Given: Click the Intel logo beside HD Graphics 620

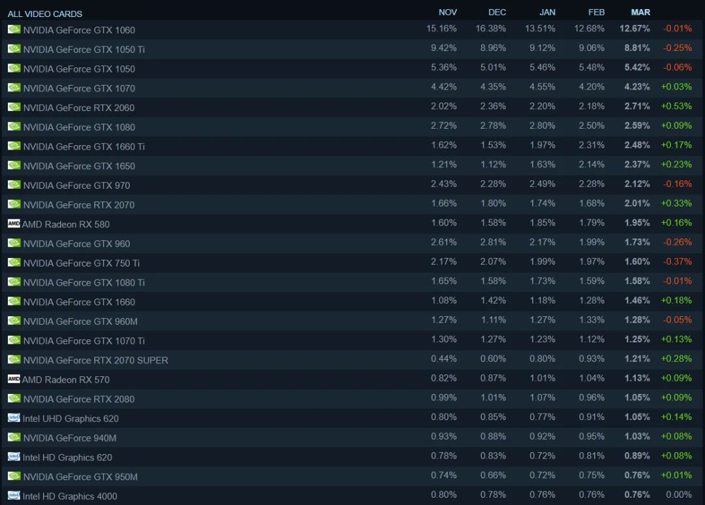Looking at the screenshot, I should 14,457.
